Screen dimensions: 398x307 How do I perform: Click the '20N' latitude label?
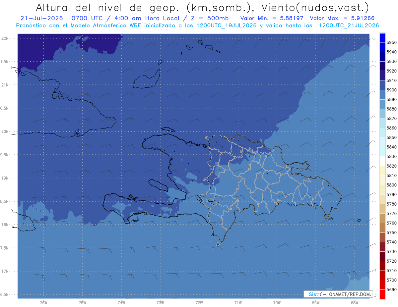pos(5,131)
